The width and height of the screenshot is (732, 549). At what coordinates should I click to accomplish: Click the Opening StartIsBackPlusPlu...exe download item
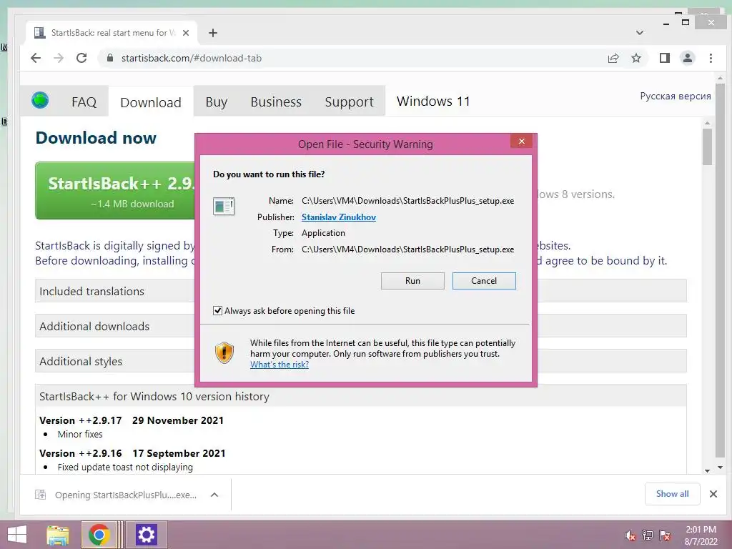coord(117,495)
